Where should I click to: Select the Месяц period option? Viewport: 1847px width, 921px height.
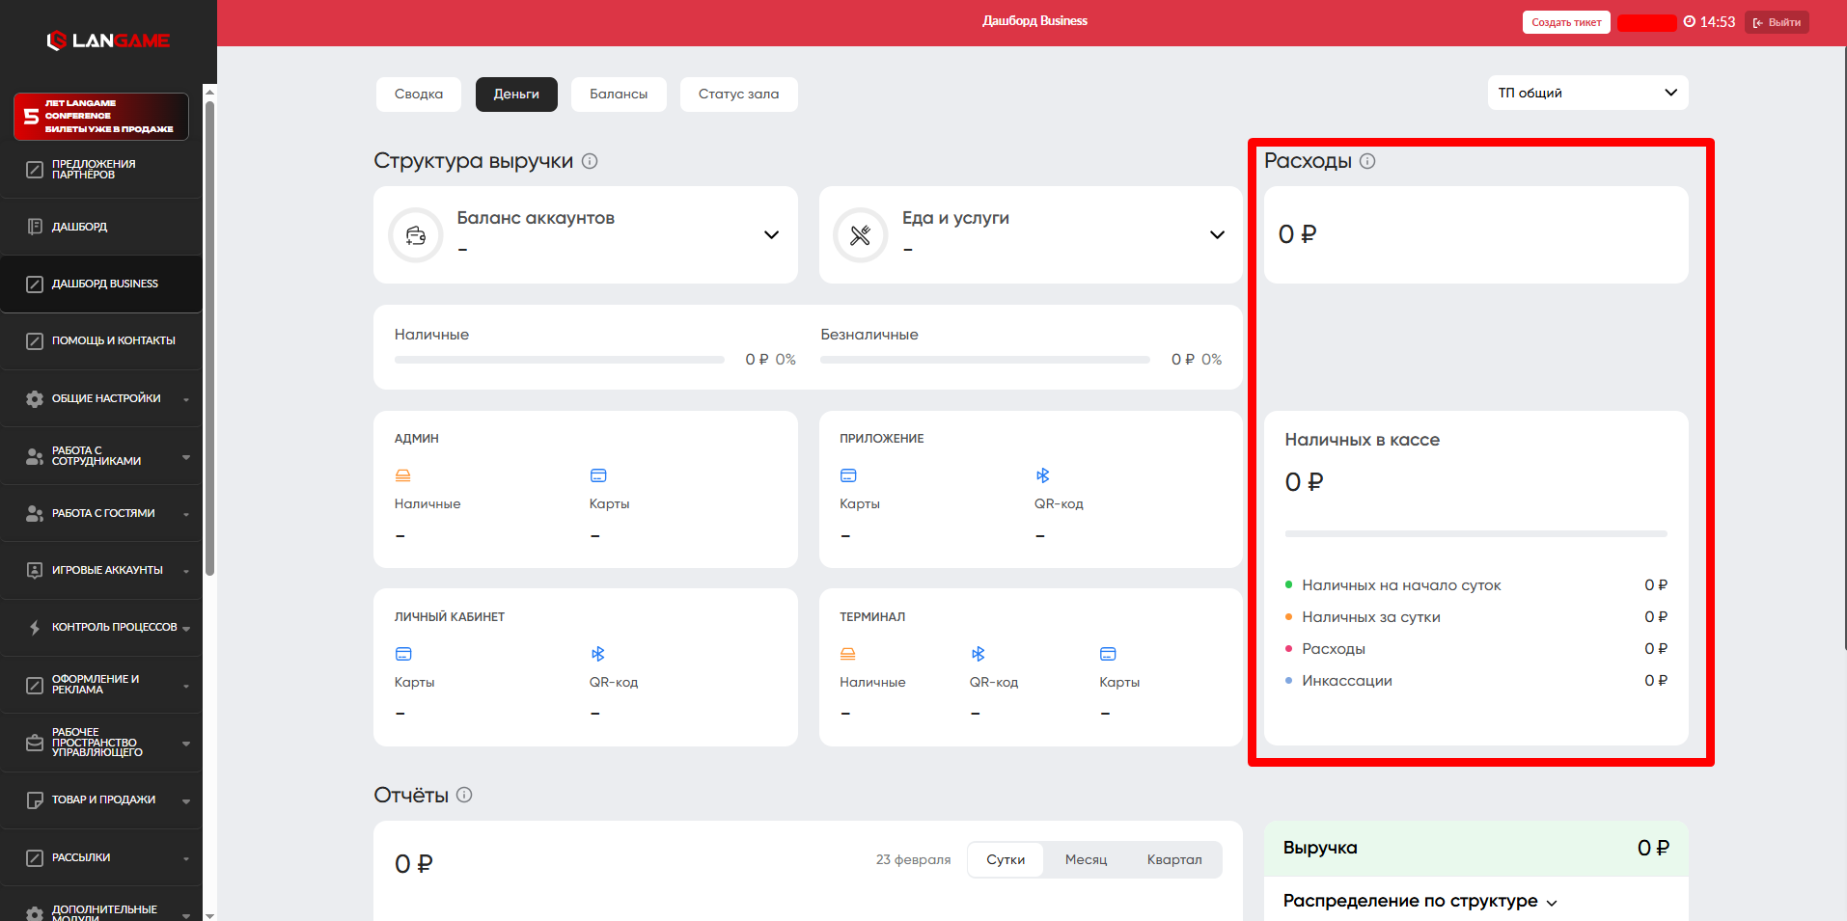tap(1086, 859)
